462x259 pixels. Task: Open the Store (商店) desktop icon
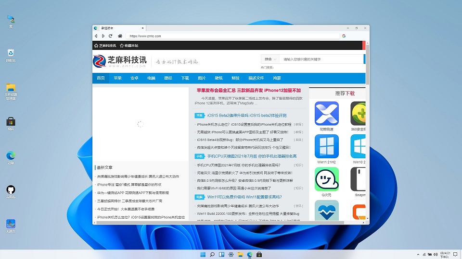pyautogui.click(x=11, y=124)
